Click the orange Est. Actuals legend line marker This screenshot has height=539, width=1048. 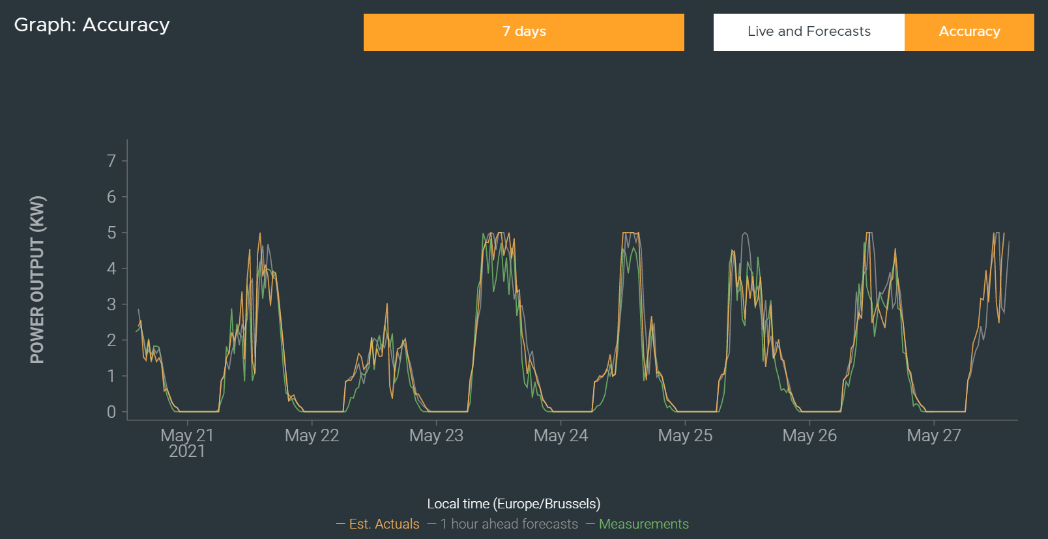pos(341,524)
